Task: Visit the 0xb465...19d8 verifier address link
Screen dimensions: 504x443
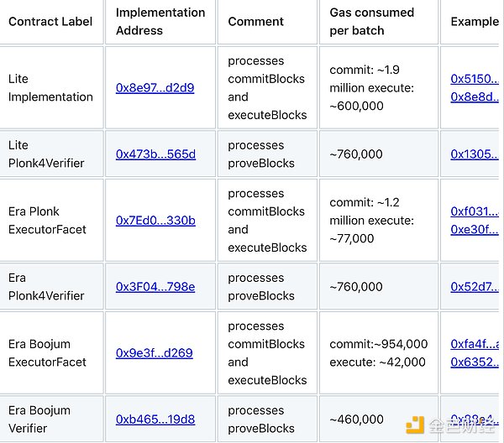Action: 155,419
